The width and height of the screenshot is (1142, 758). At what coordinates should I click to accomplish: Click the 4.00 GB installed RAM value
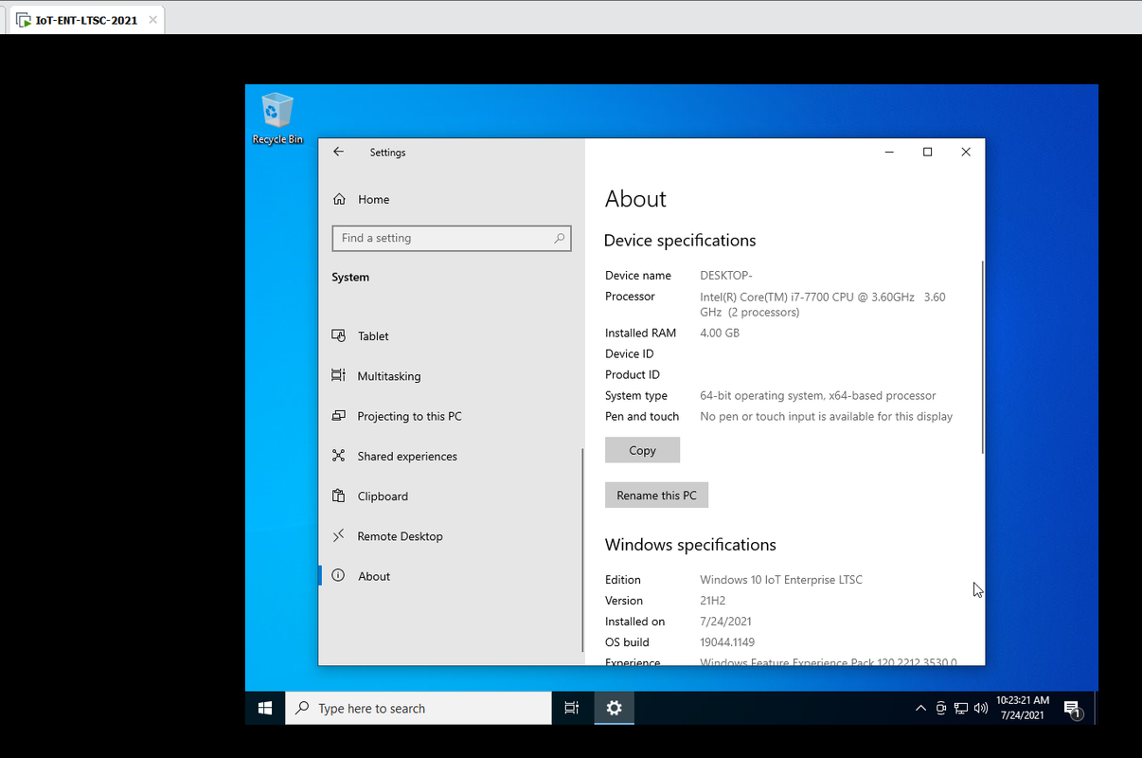coord(720,333)
